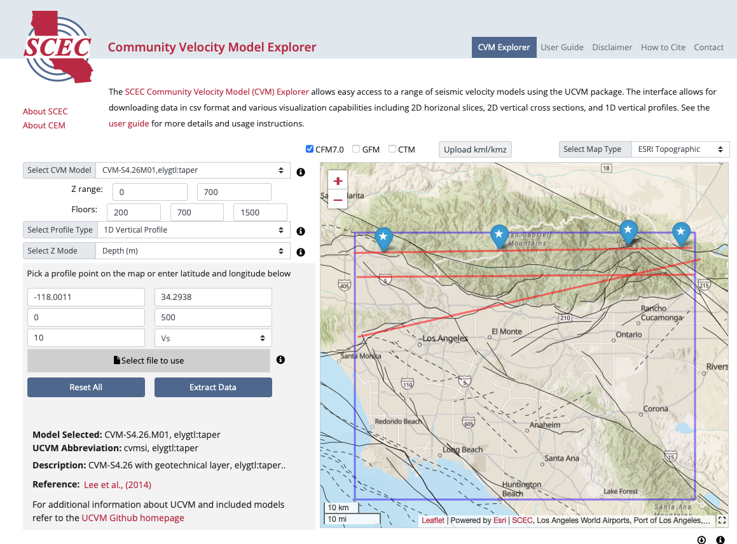737x544 pixels.
Task: Zoom out on the map
Action: [x=338, y=200]
